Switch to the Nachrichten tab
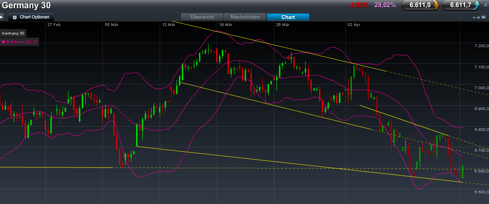 click(245, 17)
